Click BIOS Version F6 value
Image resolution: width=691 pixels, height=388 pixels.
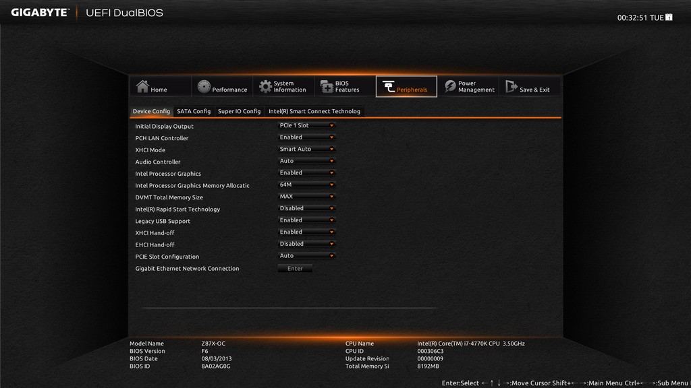click(204, 351)
